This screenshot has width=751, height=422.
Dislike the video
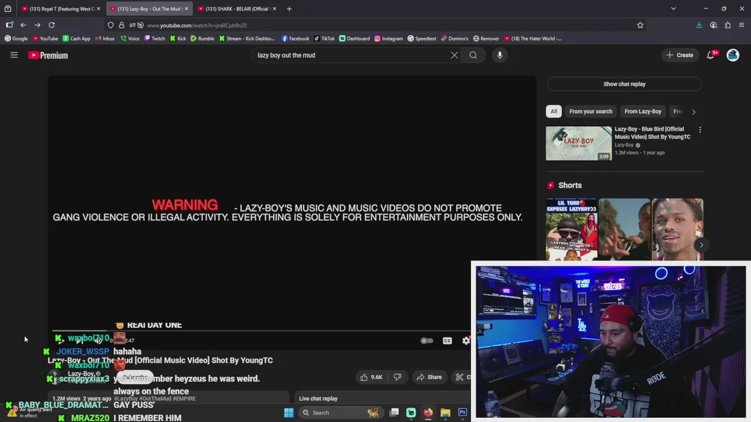pos(397,377)
